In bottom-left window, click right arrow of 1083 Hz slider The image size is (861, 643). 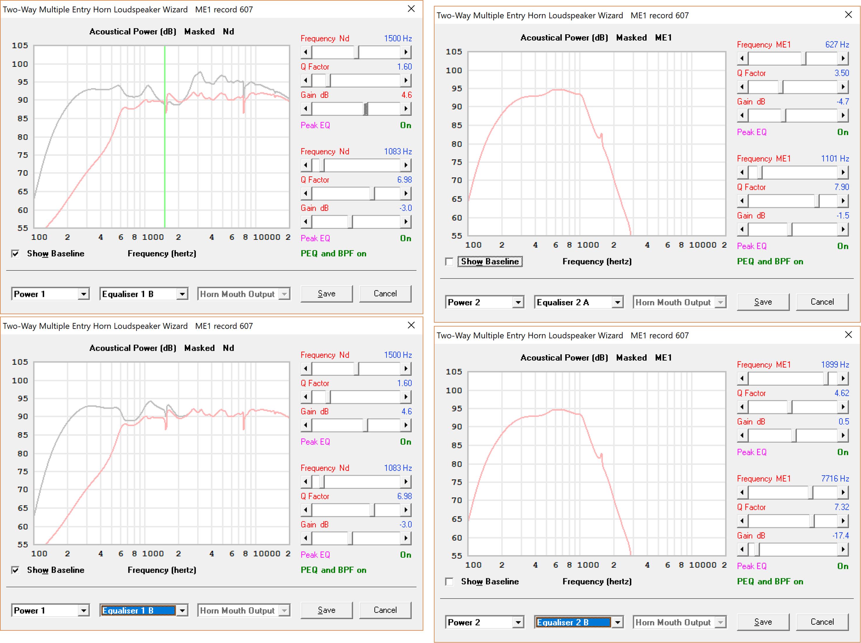(406, 482)
